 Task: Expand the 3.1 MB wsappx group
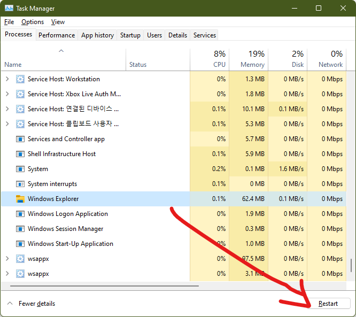(7, 274)
